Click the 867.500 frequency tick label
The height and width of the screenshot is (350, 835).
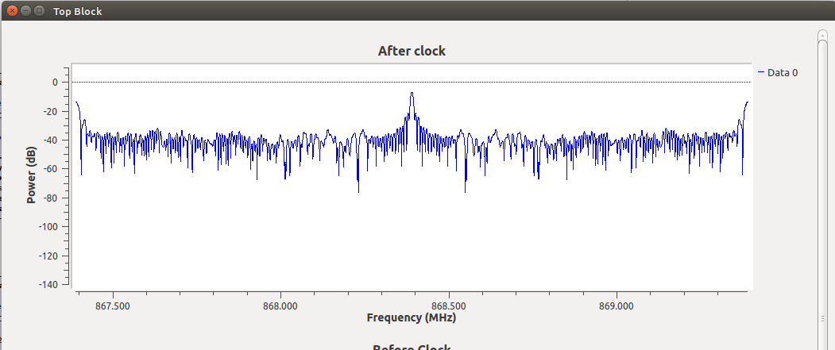pos(113,306)
